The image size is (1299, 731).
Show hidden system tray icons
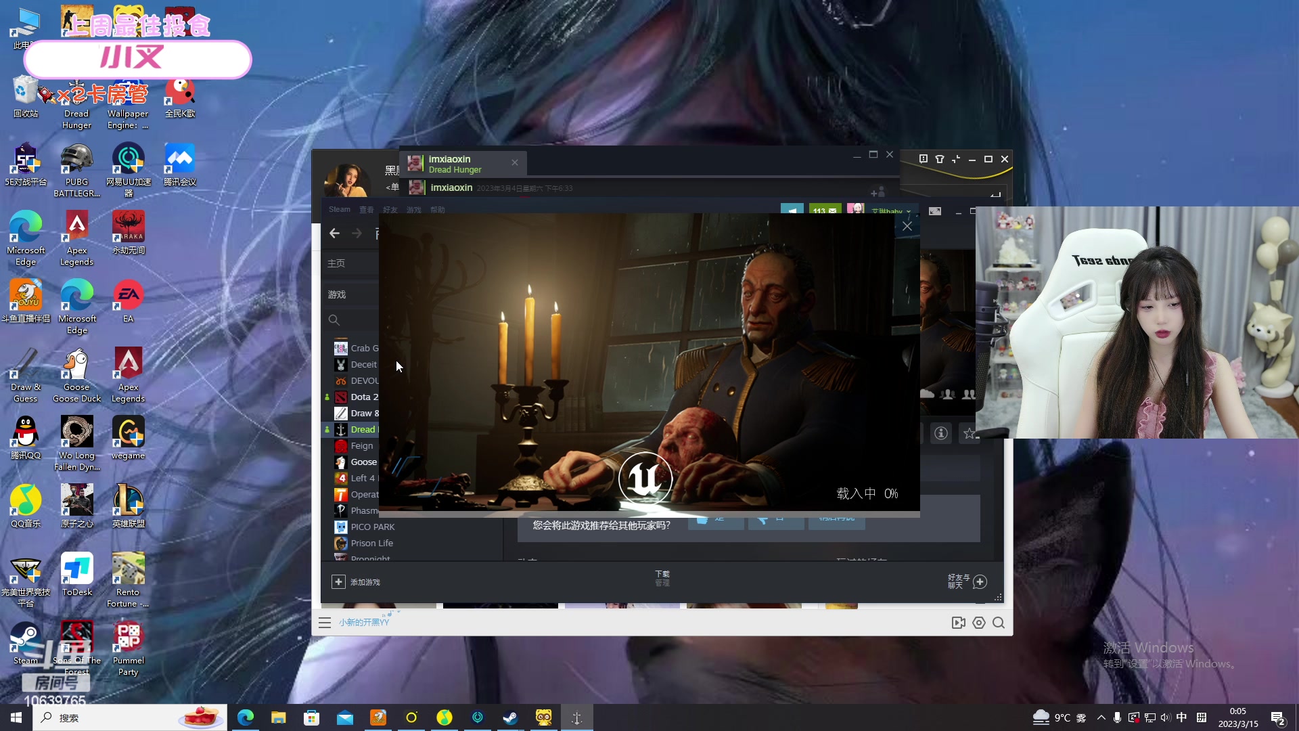pyautogui.click(x=1101, y=717)
